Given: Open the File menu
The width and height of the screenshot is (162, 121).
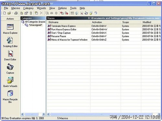Looking at the screenshot, I should click(x=6, y=8).
